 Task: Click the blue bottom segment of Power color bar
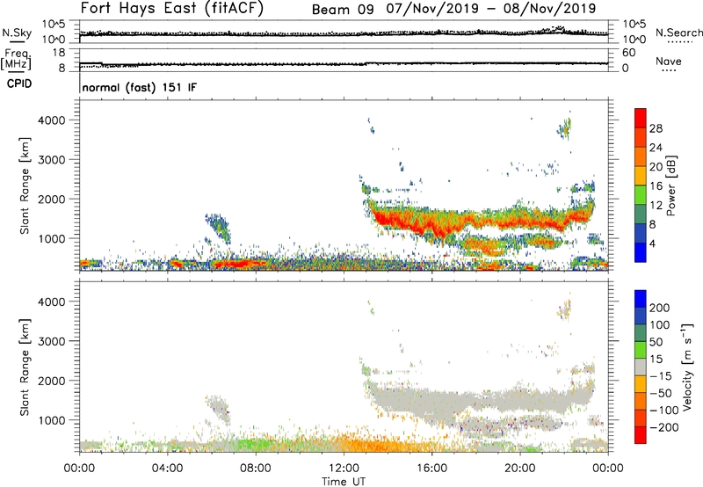click(x=641, y=253)
